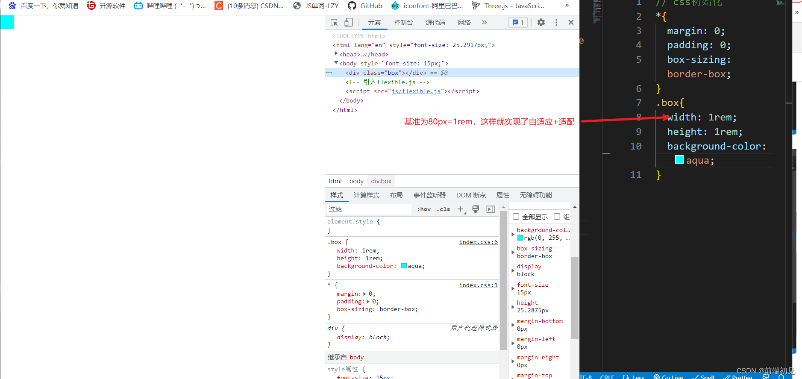Show overflow bookmarks chevron

point(567,6)
